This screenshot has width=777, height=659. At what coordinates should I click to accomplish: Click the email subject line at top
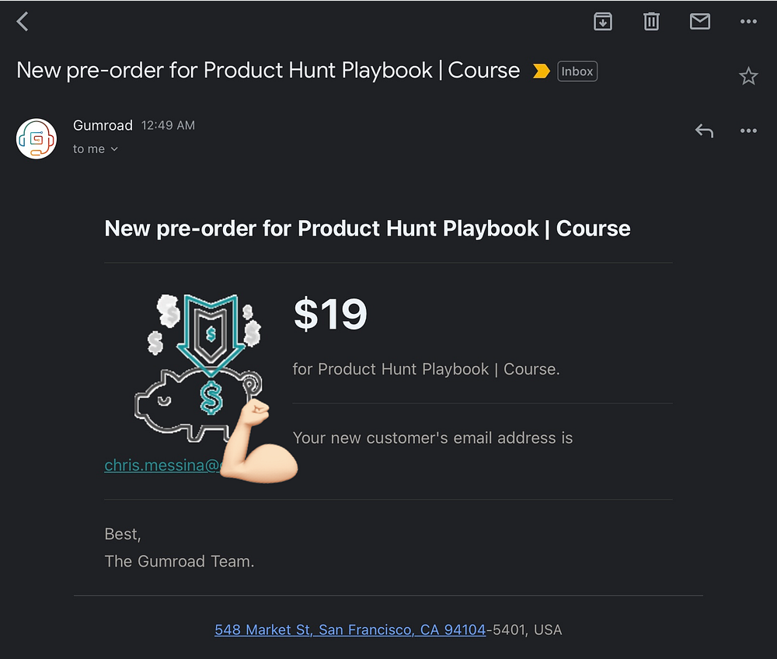(x=268, y=71)
